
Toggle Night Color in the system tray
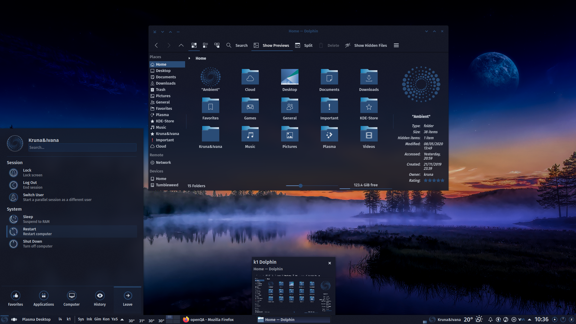[x=506, y=319]
